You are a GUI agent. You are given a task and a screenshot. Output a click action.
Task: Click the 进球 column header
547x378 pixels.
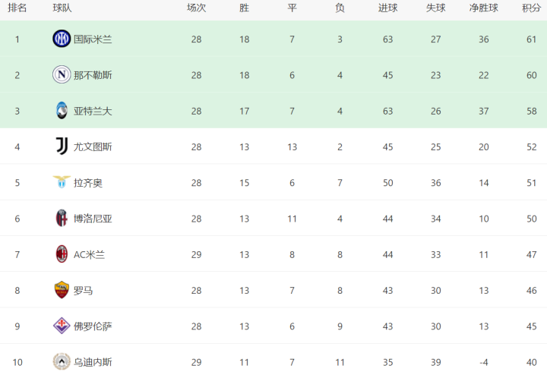[387, 8]
